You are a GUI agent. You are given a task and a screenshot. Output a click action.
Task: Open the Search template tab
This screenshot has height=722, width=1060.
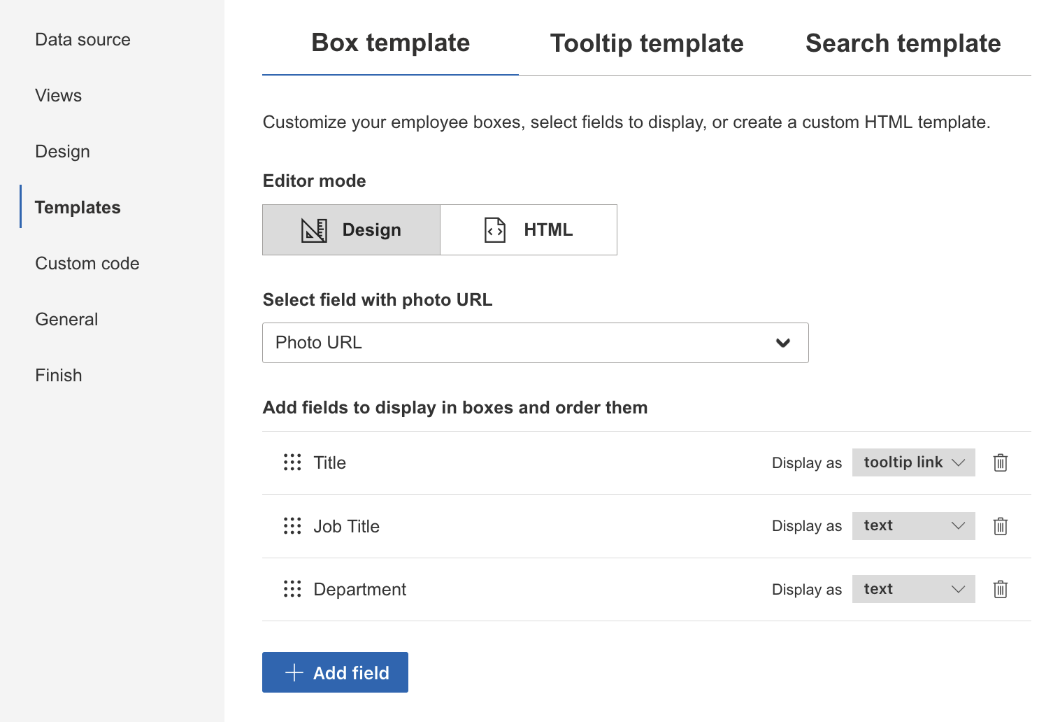coord(903,43)
